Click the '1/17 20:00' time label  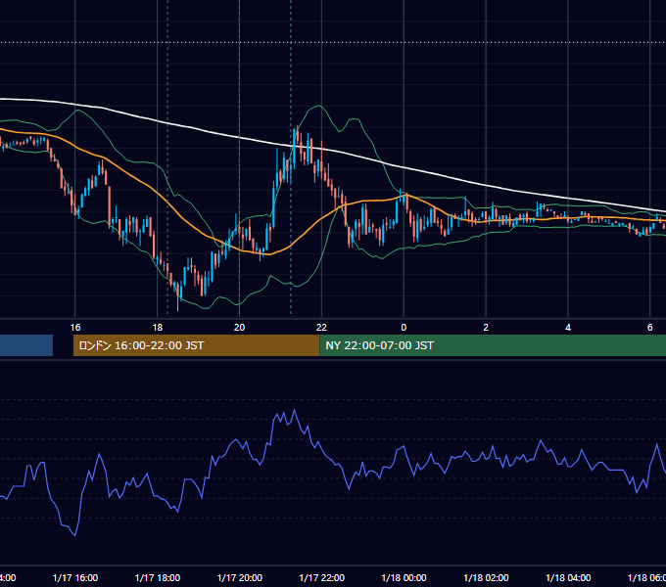pyautogui.click(x=240, y=577)
